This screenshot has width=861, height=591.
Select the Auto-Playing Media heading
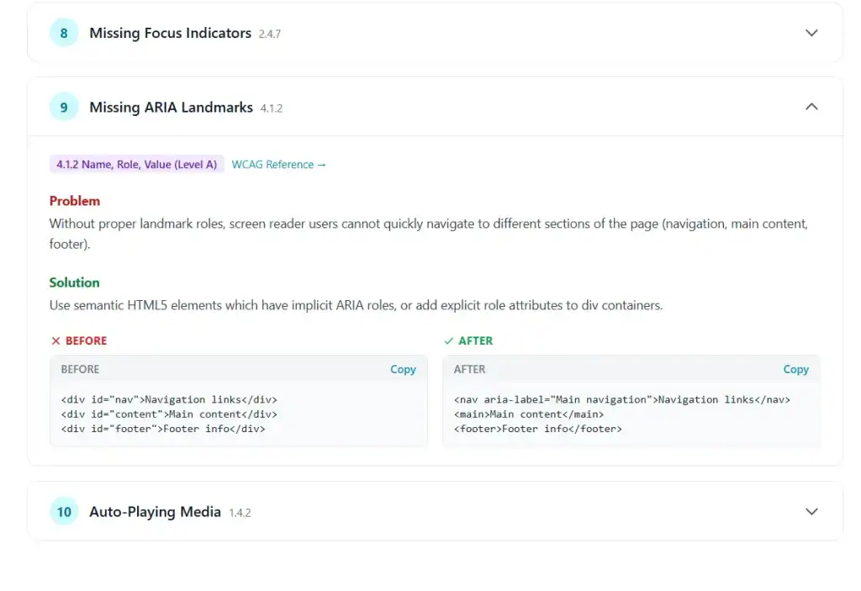click(x=156, y=511)
